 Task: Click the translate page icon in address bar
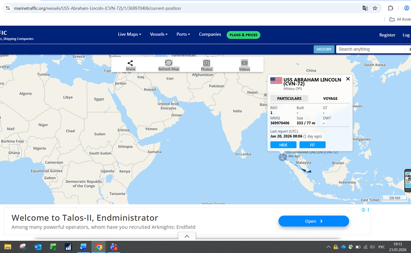click(365, 8)
